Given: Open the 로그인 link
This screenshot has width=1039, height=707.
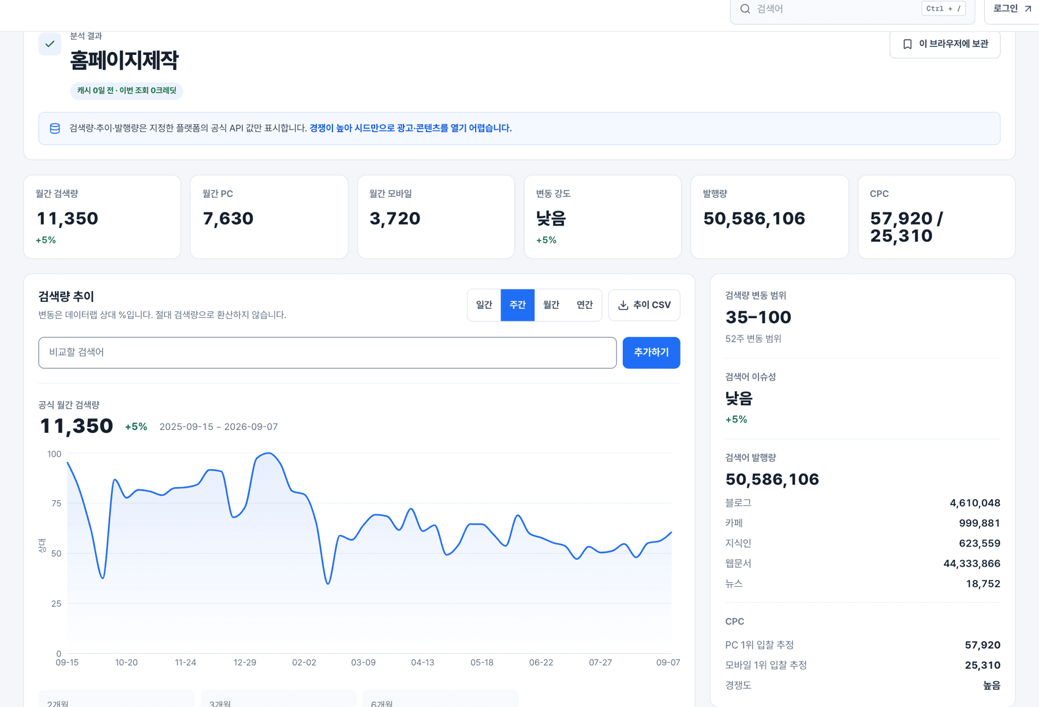Looking at the screenshot, I should click(x=1012, y=9).
